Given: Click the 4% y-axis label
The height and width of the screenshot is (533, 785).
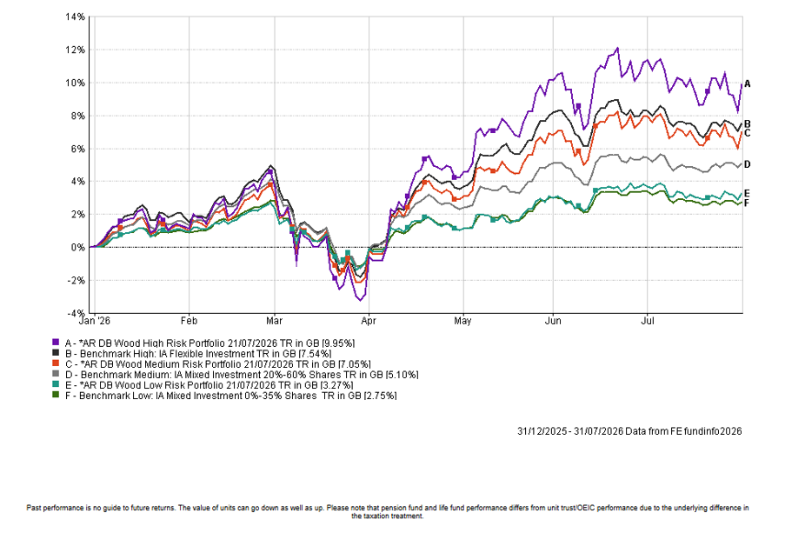Looking at the screenshot, I should click(77, 182).
